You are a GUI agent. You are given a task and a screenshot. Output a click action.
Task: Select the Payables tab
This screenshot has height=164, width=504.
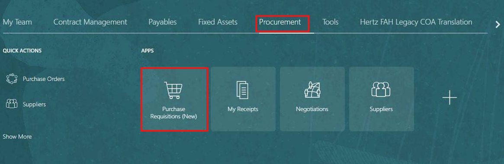(x=163, y=22)
